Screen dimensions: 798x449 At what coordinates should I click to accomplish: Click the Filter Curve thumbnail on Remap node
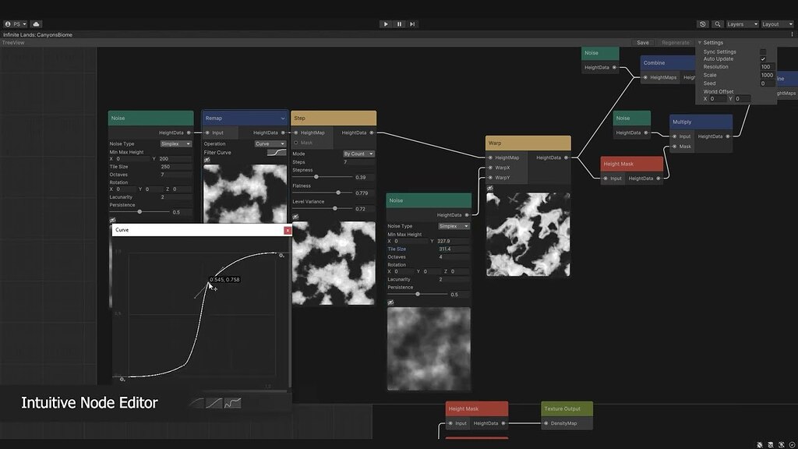(277, 152)
